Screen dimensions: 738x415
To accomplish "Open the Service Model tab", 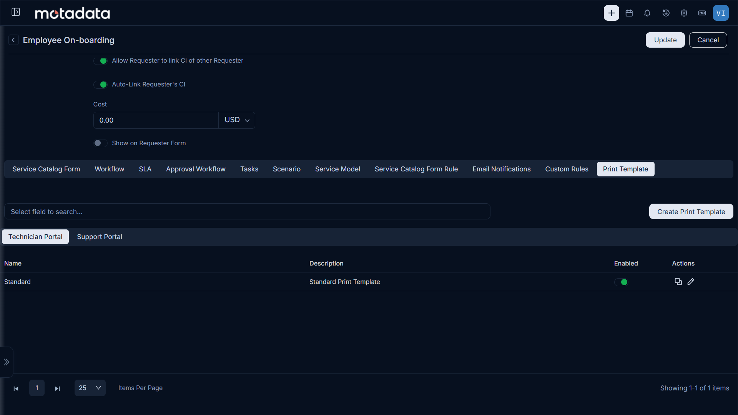I will [x=337, y=169].
